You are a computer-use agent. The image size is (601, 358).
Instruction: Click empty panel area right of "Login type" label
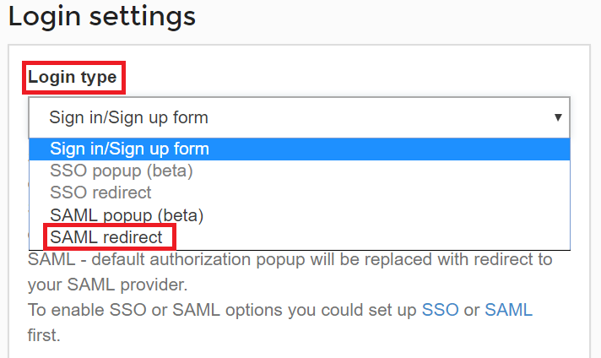point(338,78)
